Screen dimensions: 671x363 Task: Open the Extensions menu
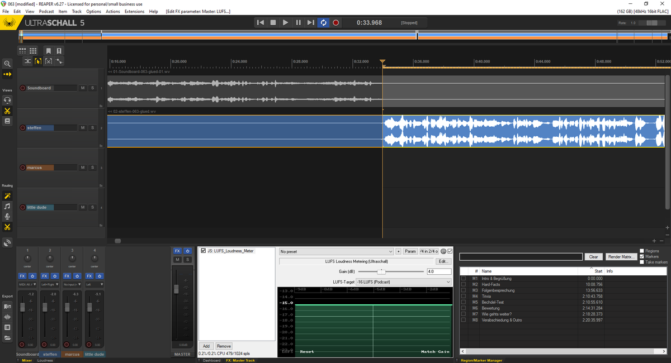134,11
